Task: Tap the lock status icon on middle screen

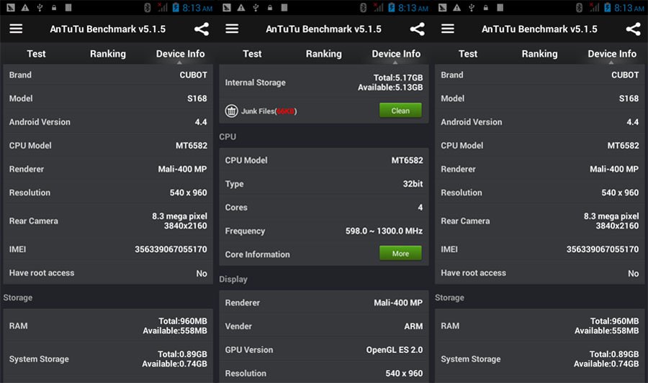Action: point(270,7)
